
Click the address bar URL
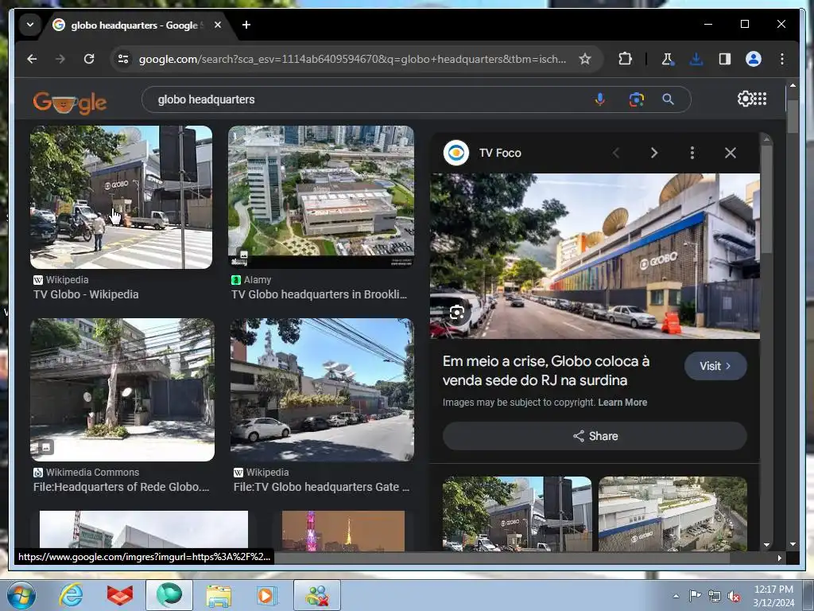(x=352, y=59)
